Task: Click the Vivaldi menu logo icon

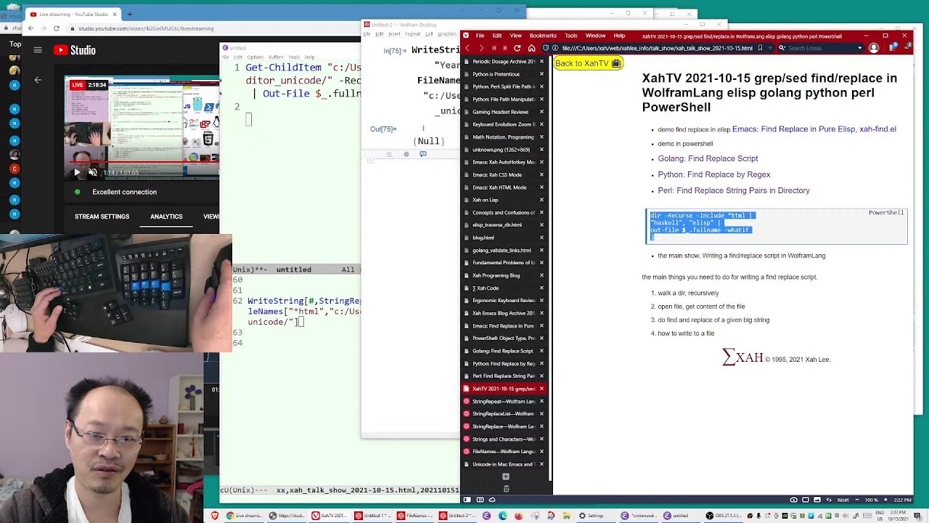Action: [466, 36]
